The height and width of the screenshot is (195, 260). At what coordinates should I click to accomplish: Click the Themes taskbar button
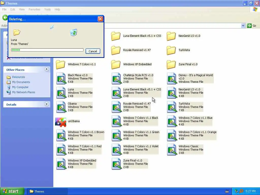(47, 191)
